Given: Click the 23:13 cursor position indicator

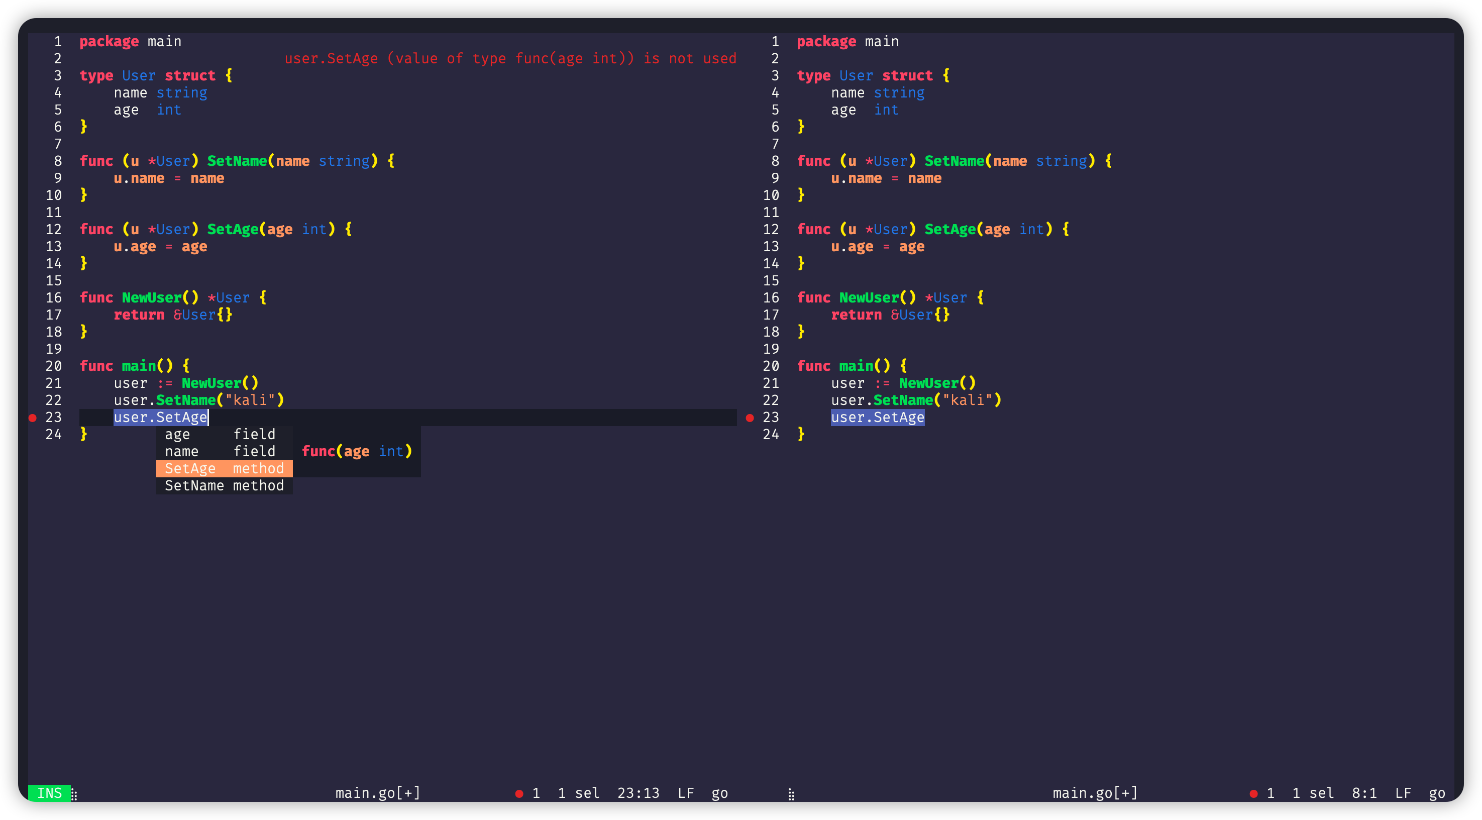Looking at the screenshot, I should [638, 793].
